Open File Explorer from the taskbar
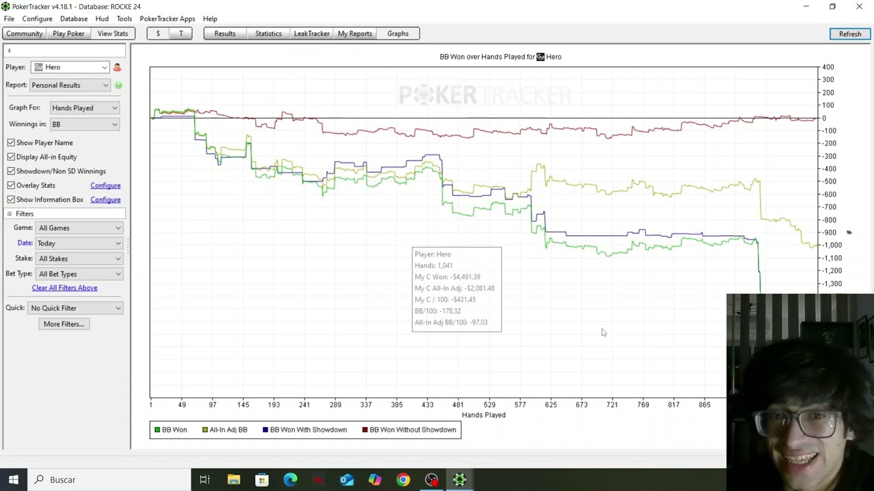The height and width of the screenshot is (491, 874). (234, 479)
